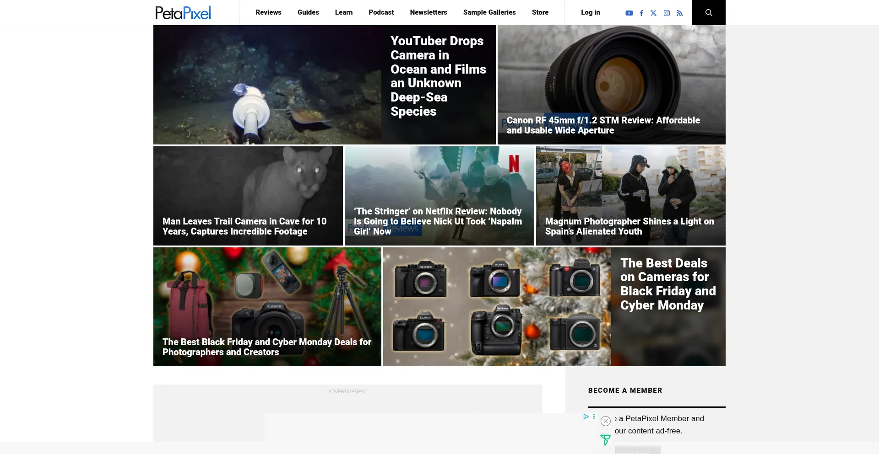Open the search magnifier button
Viewport: 879px width, 454px height.
pyautogui.click(x=708, y=13)
